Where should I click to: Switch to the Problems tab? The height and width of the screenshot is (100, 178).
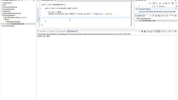pyautogui.click(x=42, y=31)
